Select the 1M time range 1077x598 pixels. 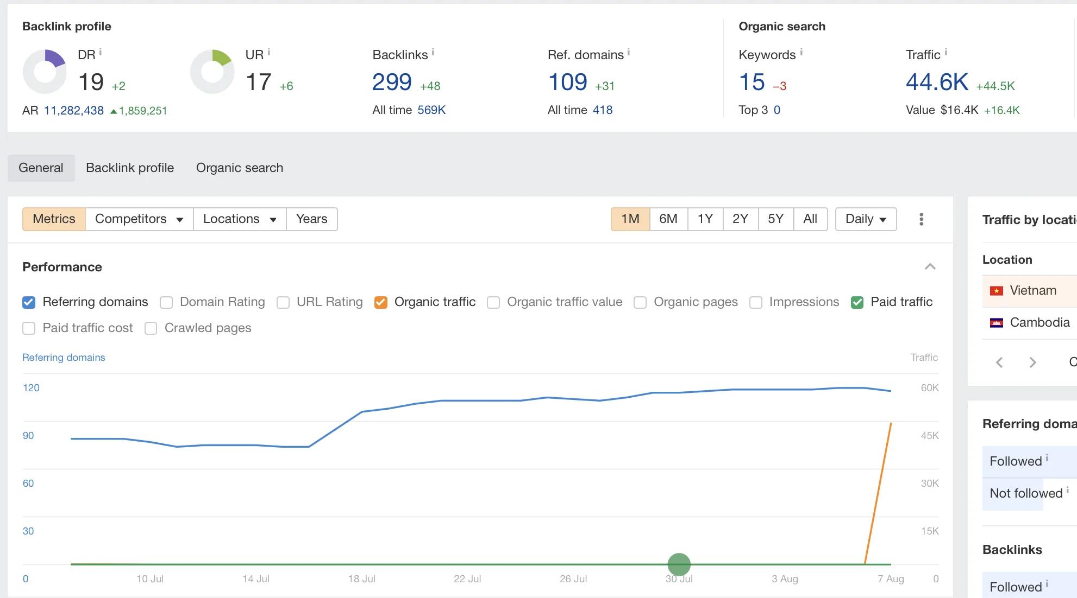(630, 219)
